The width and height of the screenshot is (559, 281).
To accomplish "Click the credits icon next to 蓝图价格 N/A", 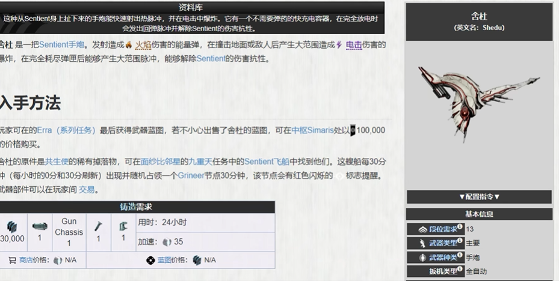I will tap(197, 261).
